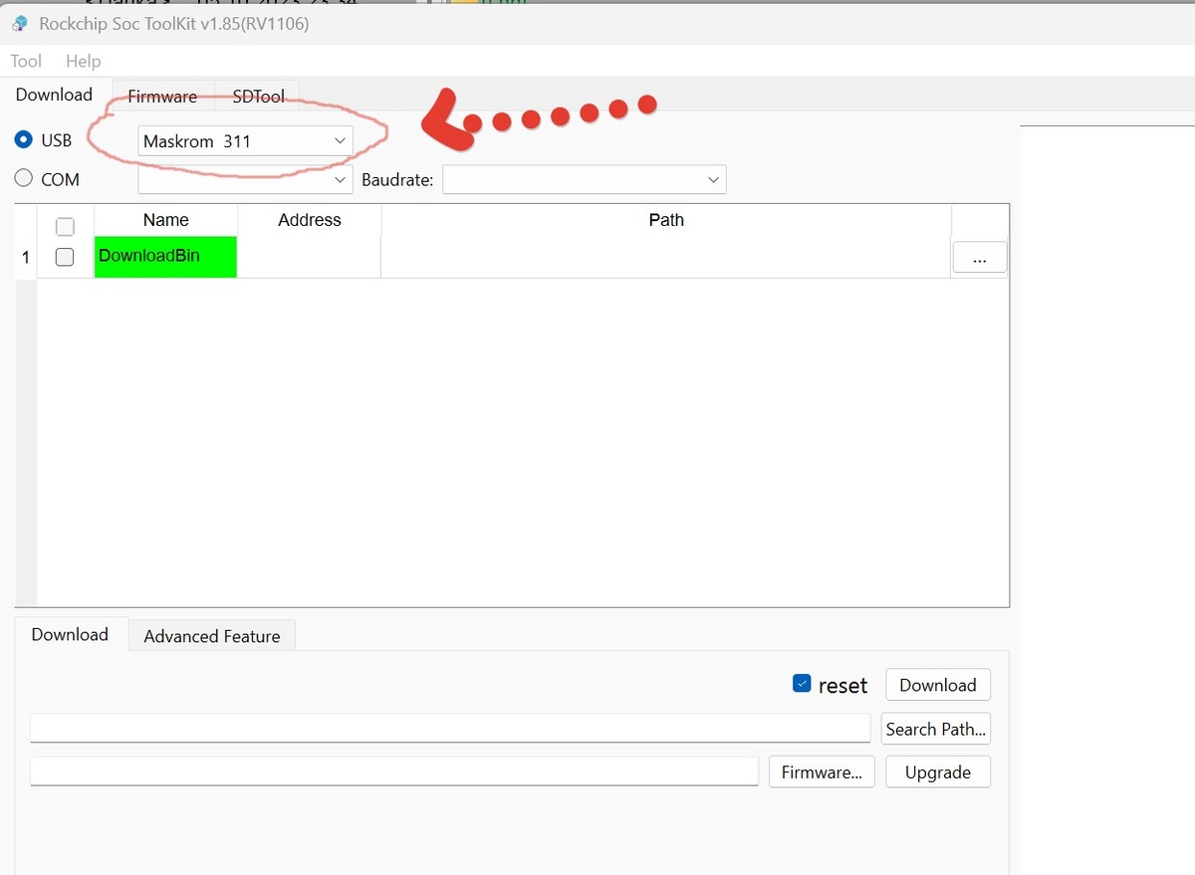Select the COM radio button
The width and height of the screenshot is (1195, 875).
[x=24, y=178]
